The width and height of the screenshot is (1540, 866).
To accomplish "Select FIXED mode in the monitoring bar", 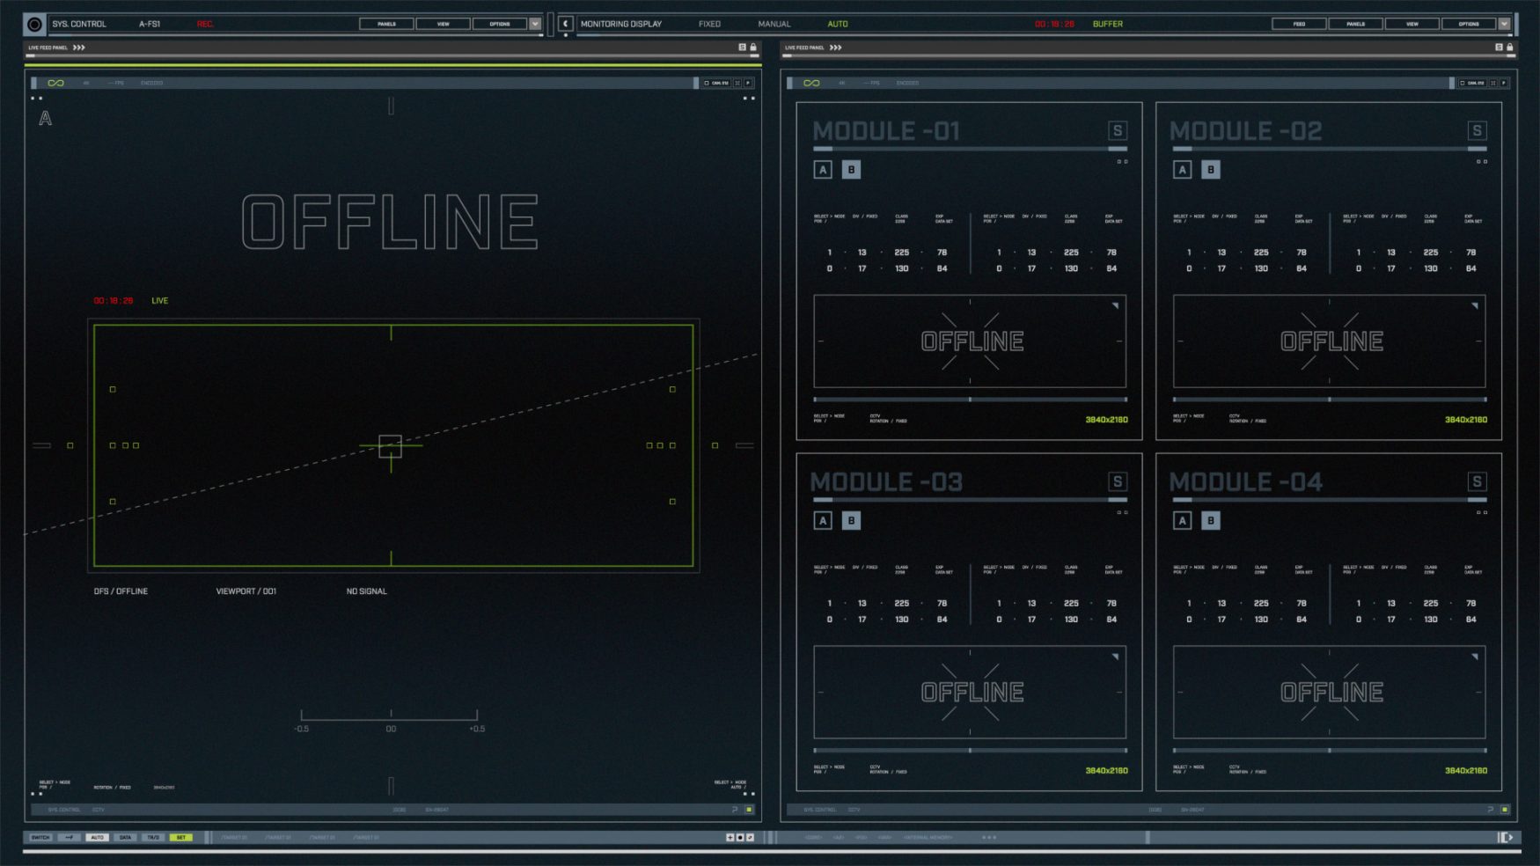I will point(709,24).
